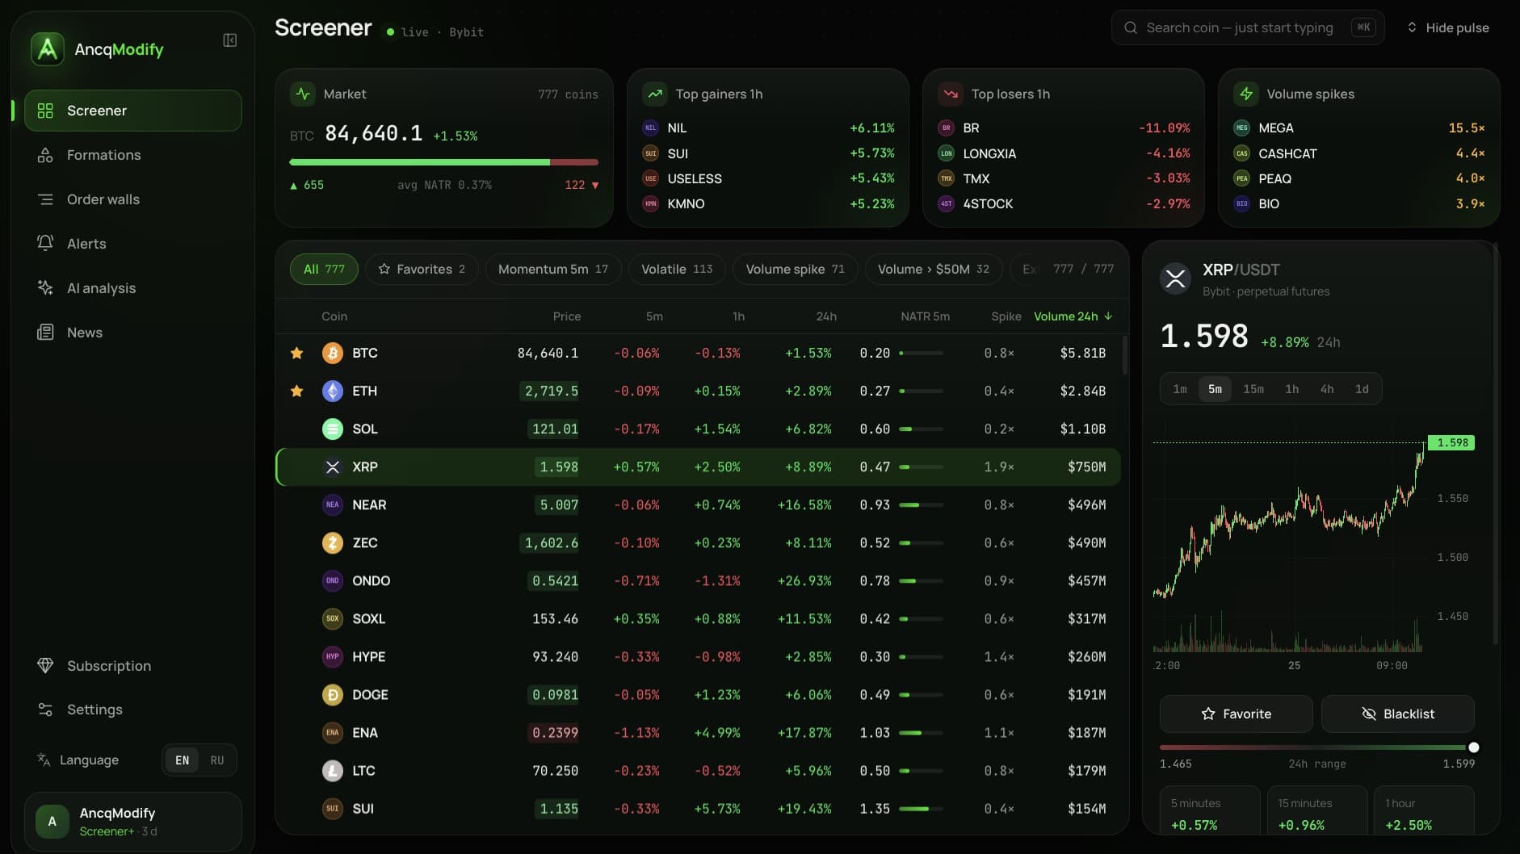This screenshot has width=1520, height=854.
Task: Sort table by Coin column
Action: click(x=334, y=316)
